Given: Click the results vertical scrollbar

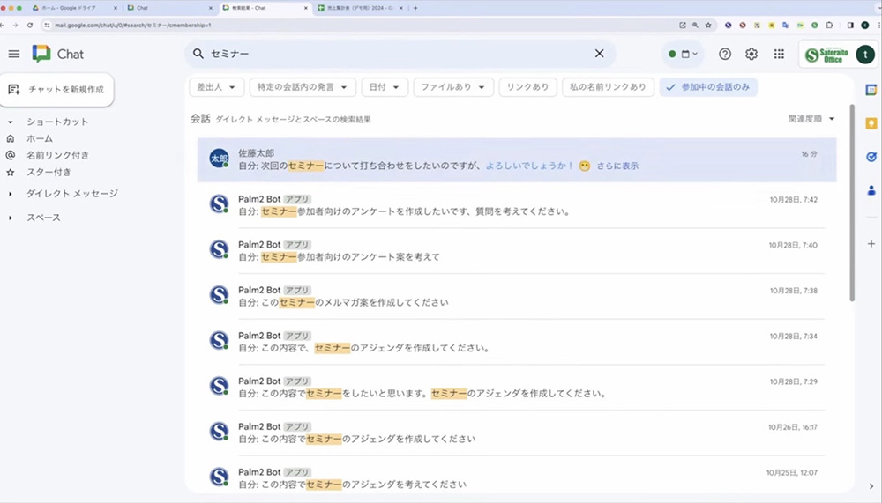Looking at the screenshot, I should coord(852,203).
